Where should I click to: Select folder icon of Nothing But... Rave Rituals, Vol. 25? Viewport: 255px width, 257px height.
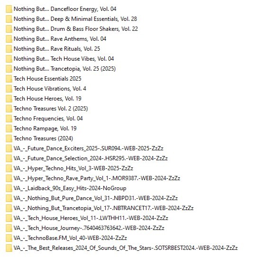click(9, 49)
